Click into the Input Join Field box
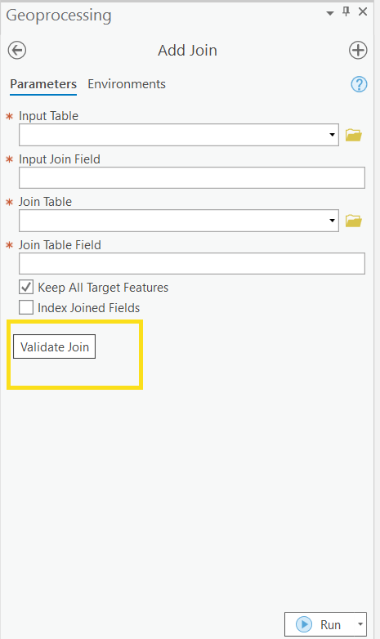 (191, 177)
